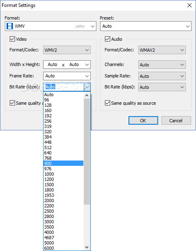
Task: Select the 320 bit rate option
Action: (x=63, y=132)
